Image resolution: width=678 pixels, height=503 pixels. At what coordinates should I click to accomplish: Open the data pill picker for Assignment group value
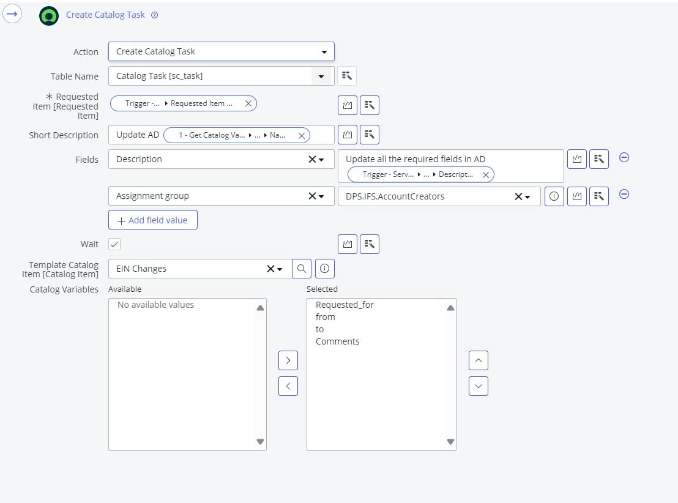pos(599,196)
